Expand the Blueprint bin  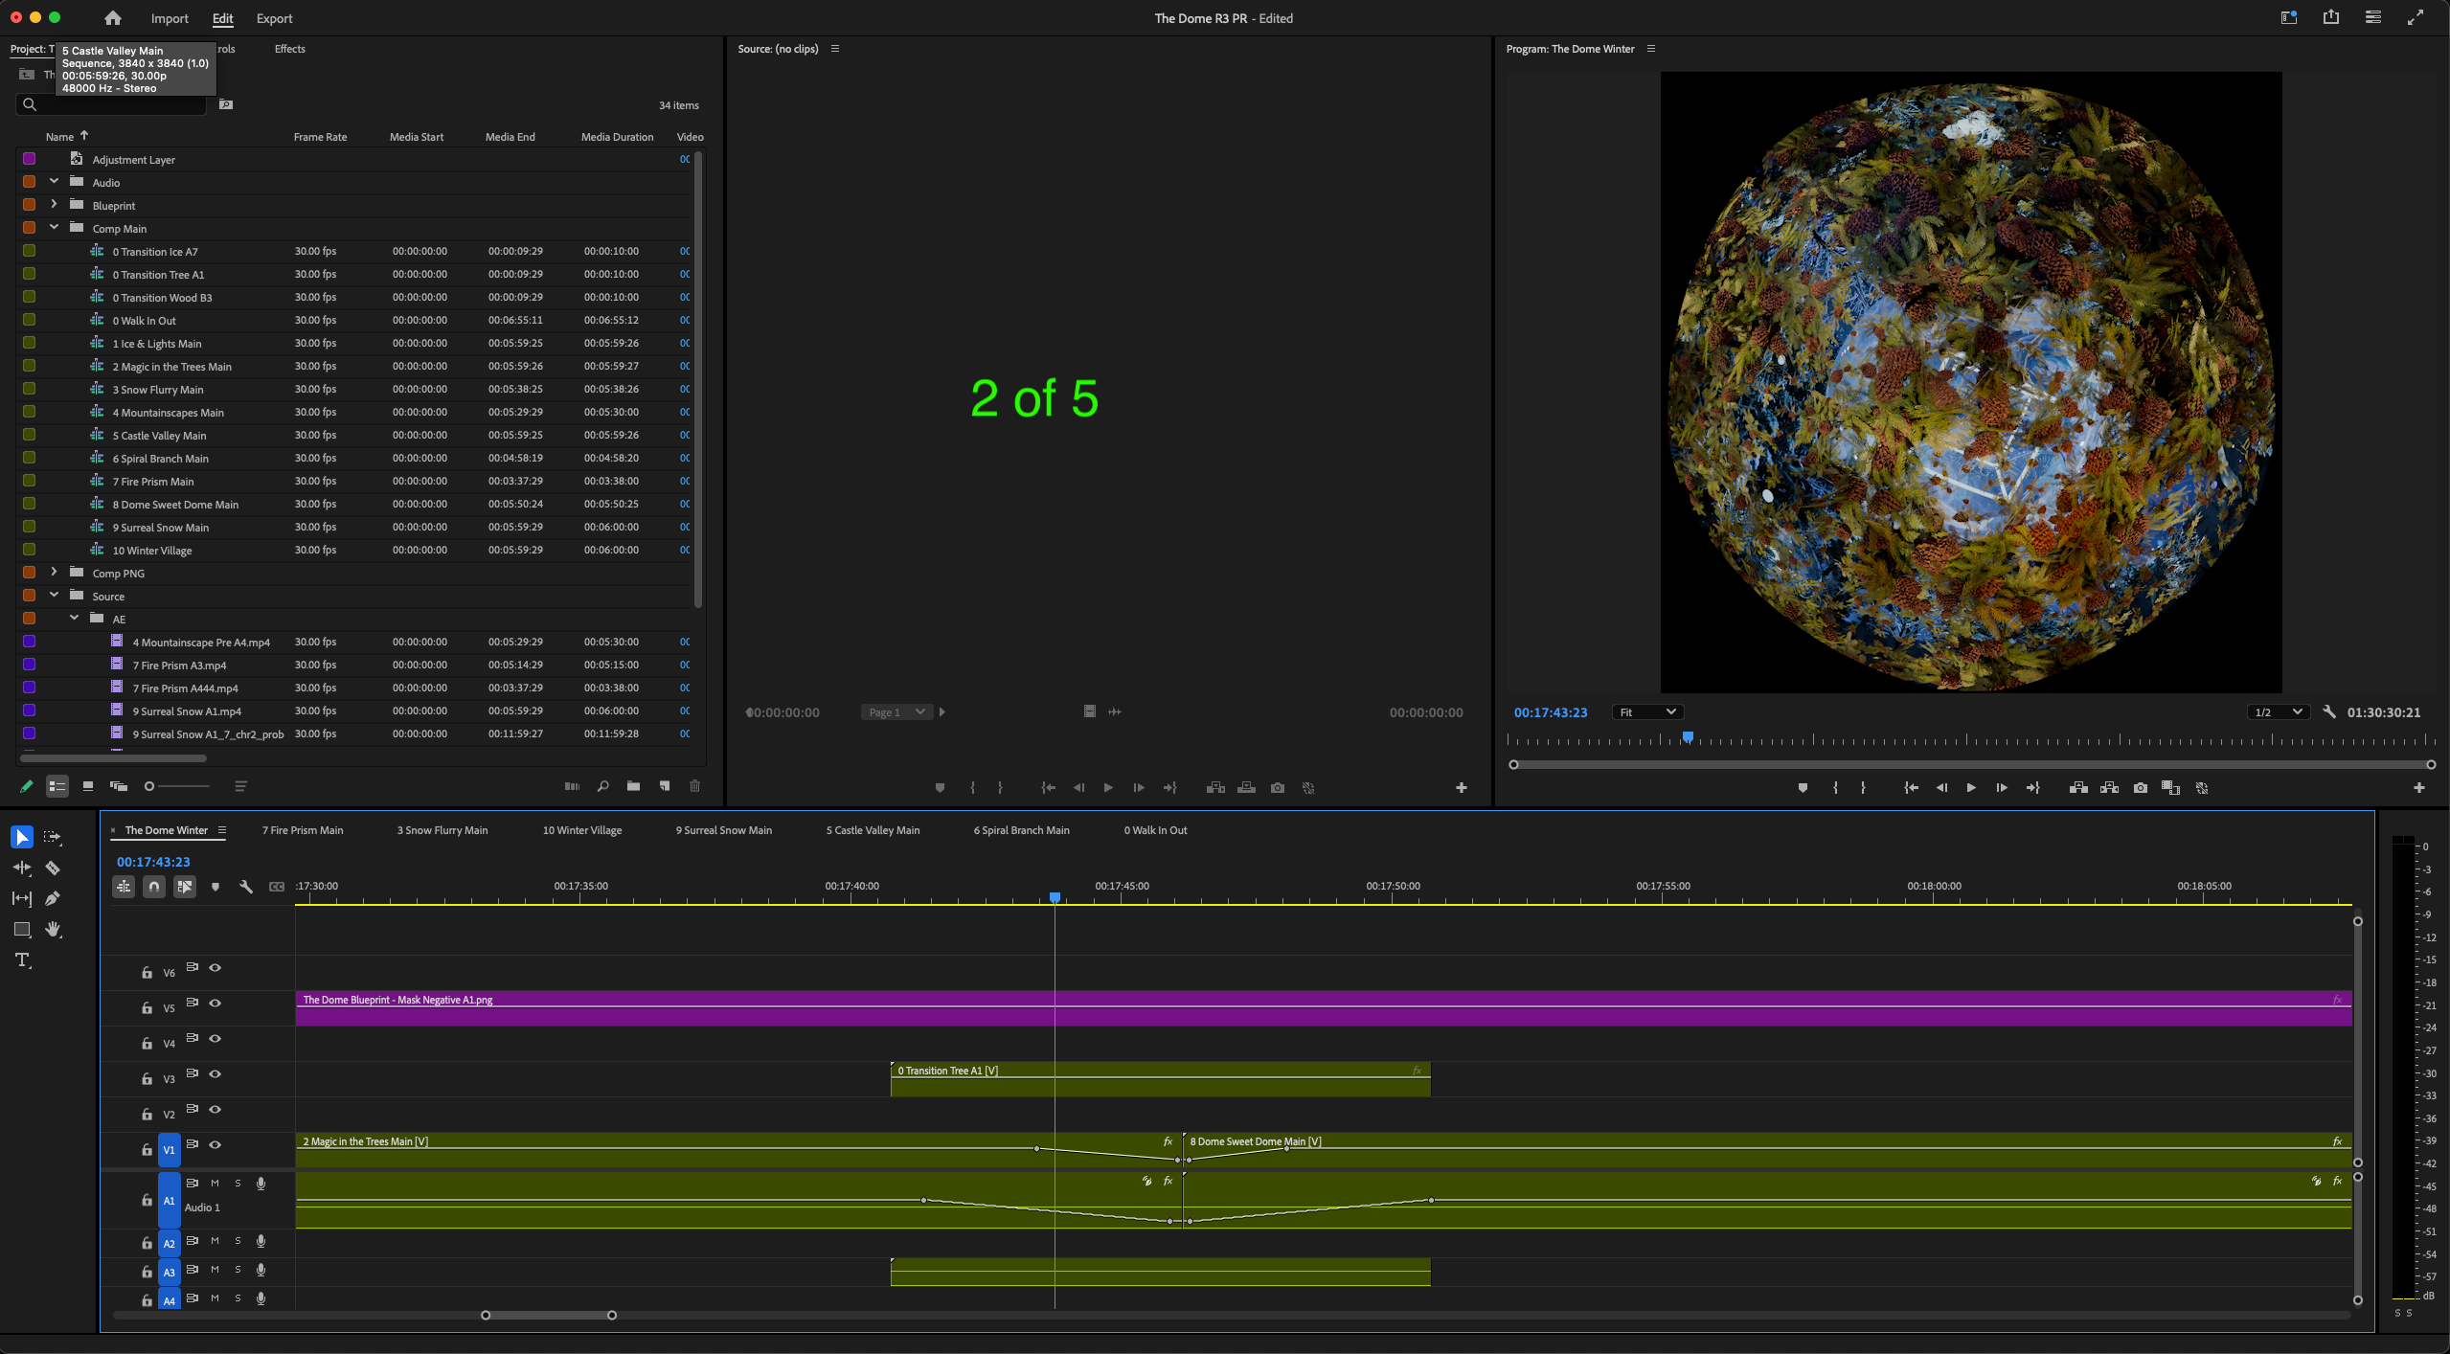pyautogui.click(x=55, y=205)
